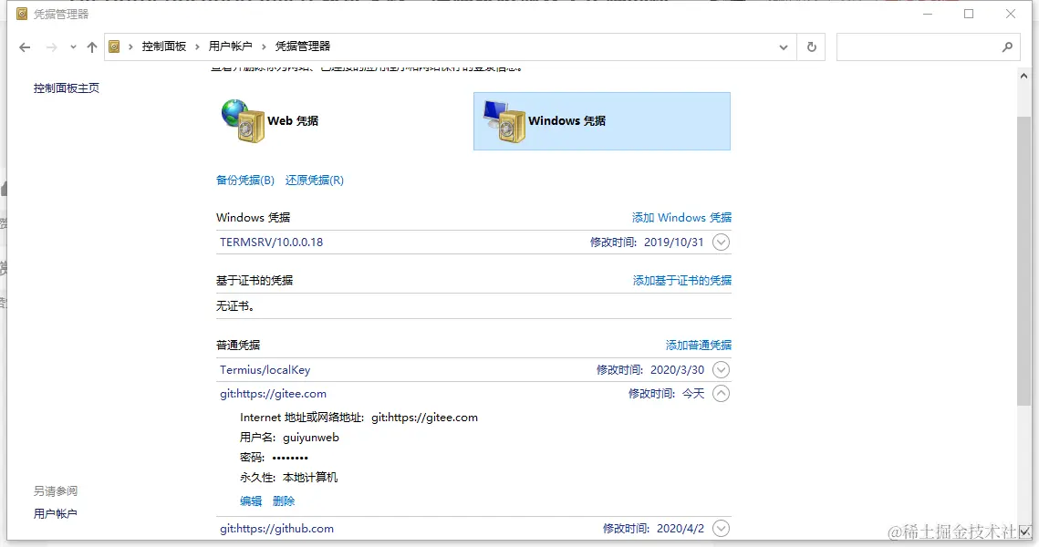
Task: Open the 用户帐户 breadcrumb
Action: (230, 46)
